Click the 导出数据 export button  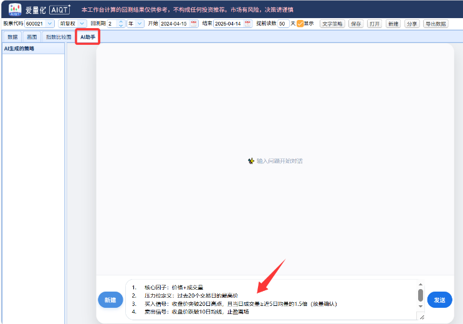436,24
